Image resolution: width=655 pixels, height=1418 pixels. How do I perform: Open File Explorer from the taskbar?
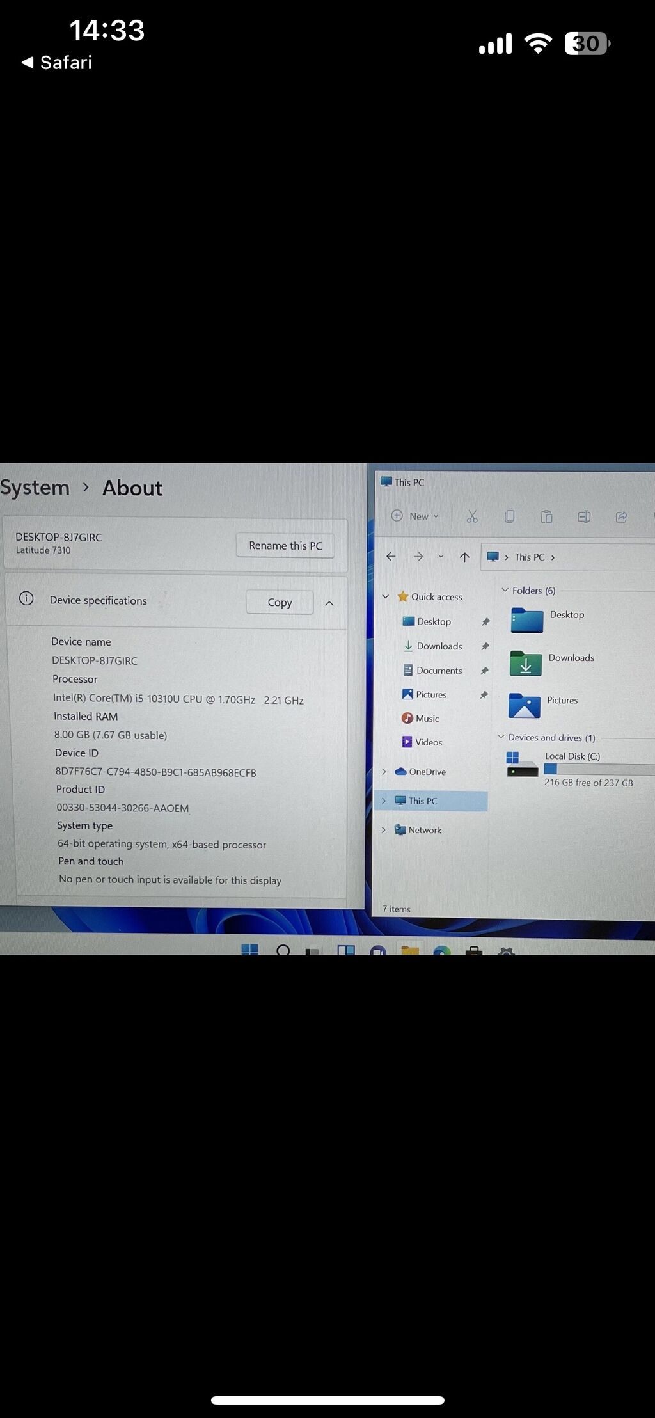(x=410, y=950)
